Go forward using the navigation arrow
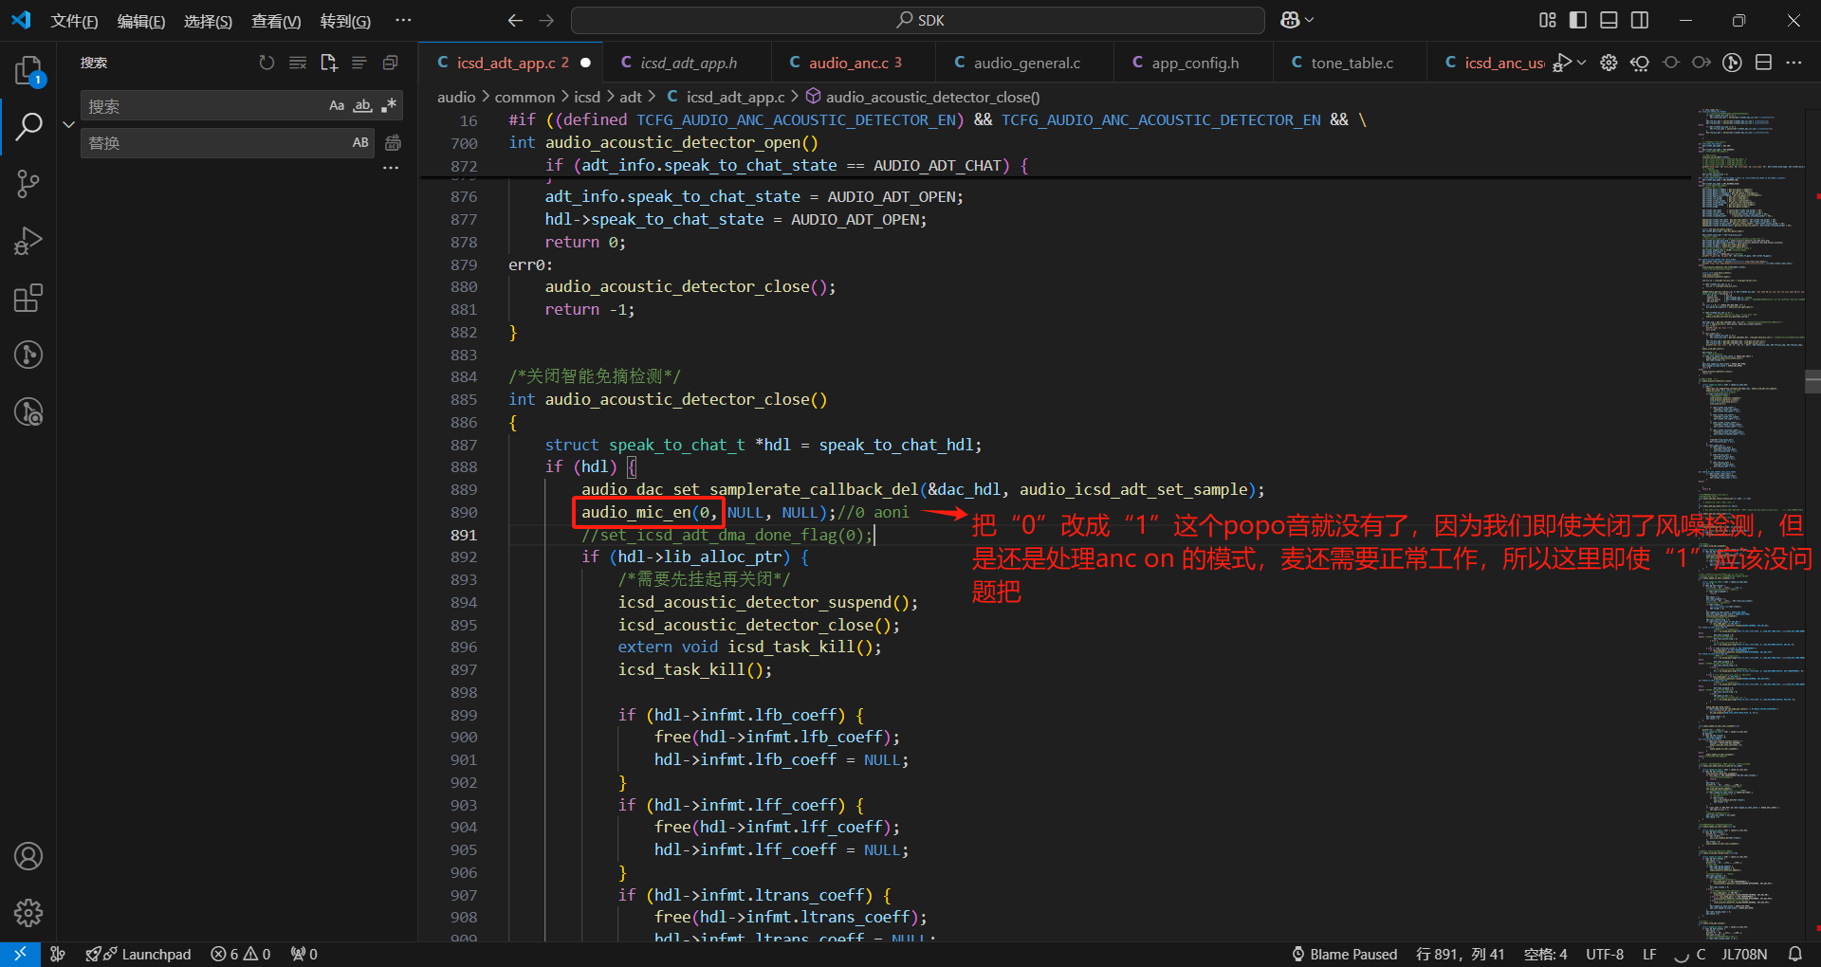 pos(546,20)
